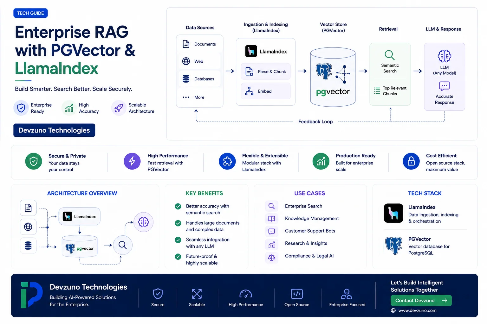Click the Embed nodes icon
This screenshot has width=487, height=324.
pos(249,91)
